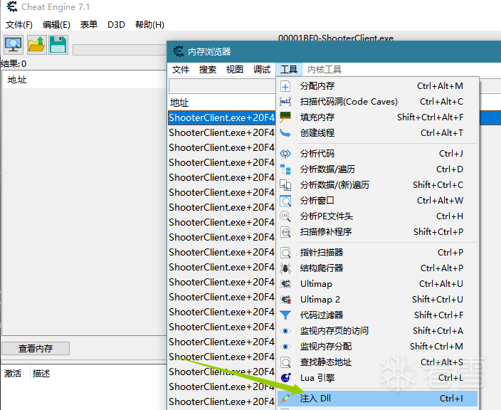Open 文件 menu in 内存浏览器
Image resolution: width=501 pixels, height=410 pixels.
(x=181, y=69)
